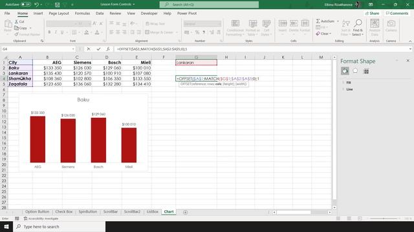Viewport: 414px width, 232px height.
Task: Click the Baku chart title
Action: (x=83, y=100)
